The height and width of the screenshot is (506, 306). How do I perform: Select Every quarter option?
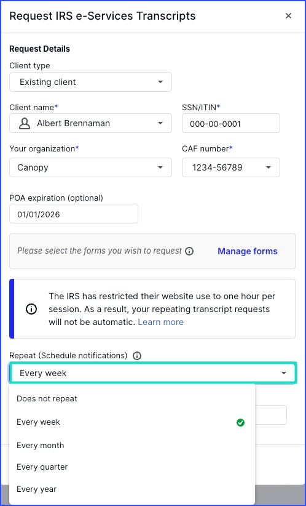[x=132, y=467]
